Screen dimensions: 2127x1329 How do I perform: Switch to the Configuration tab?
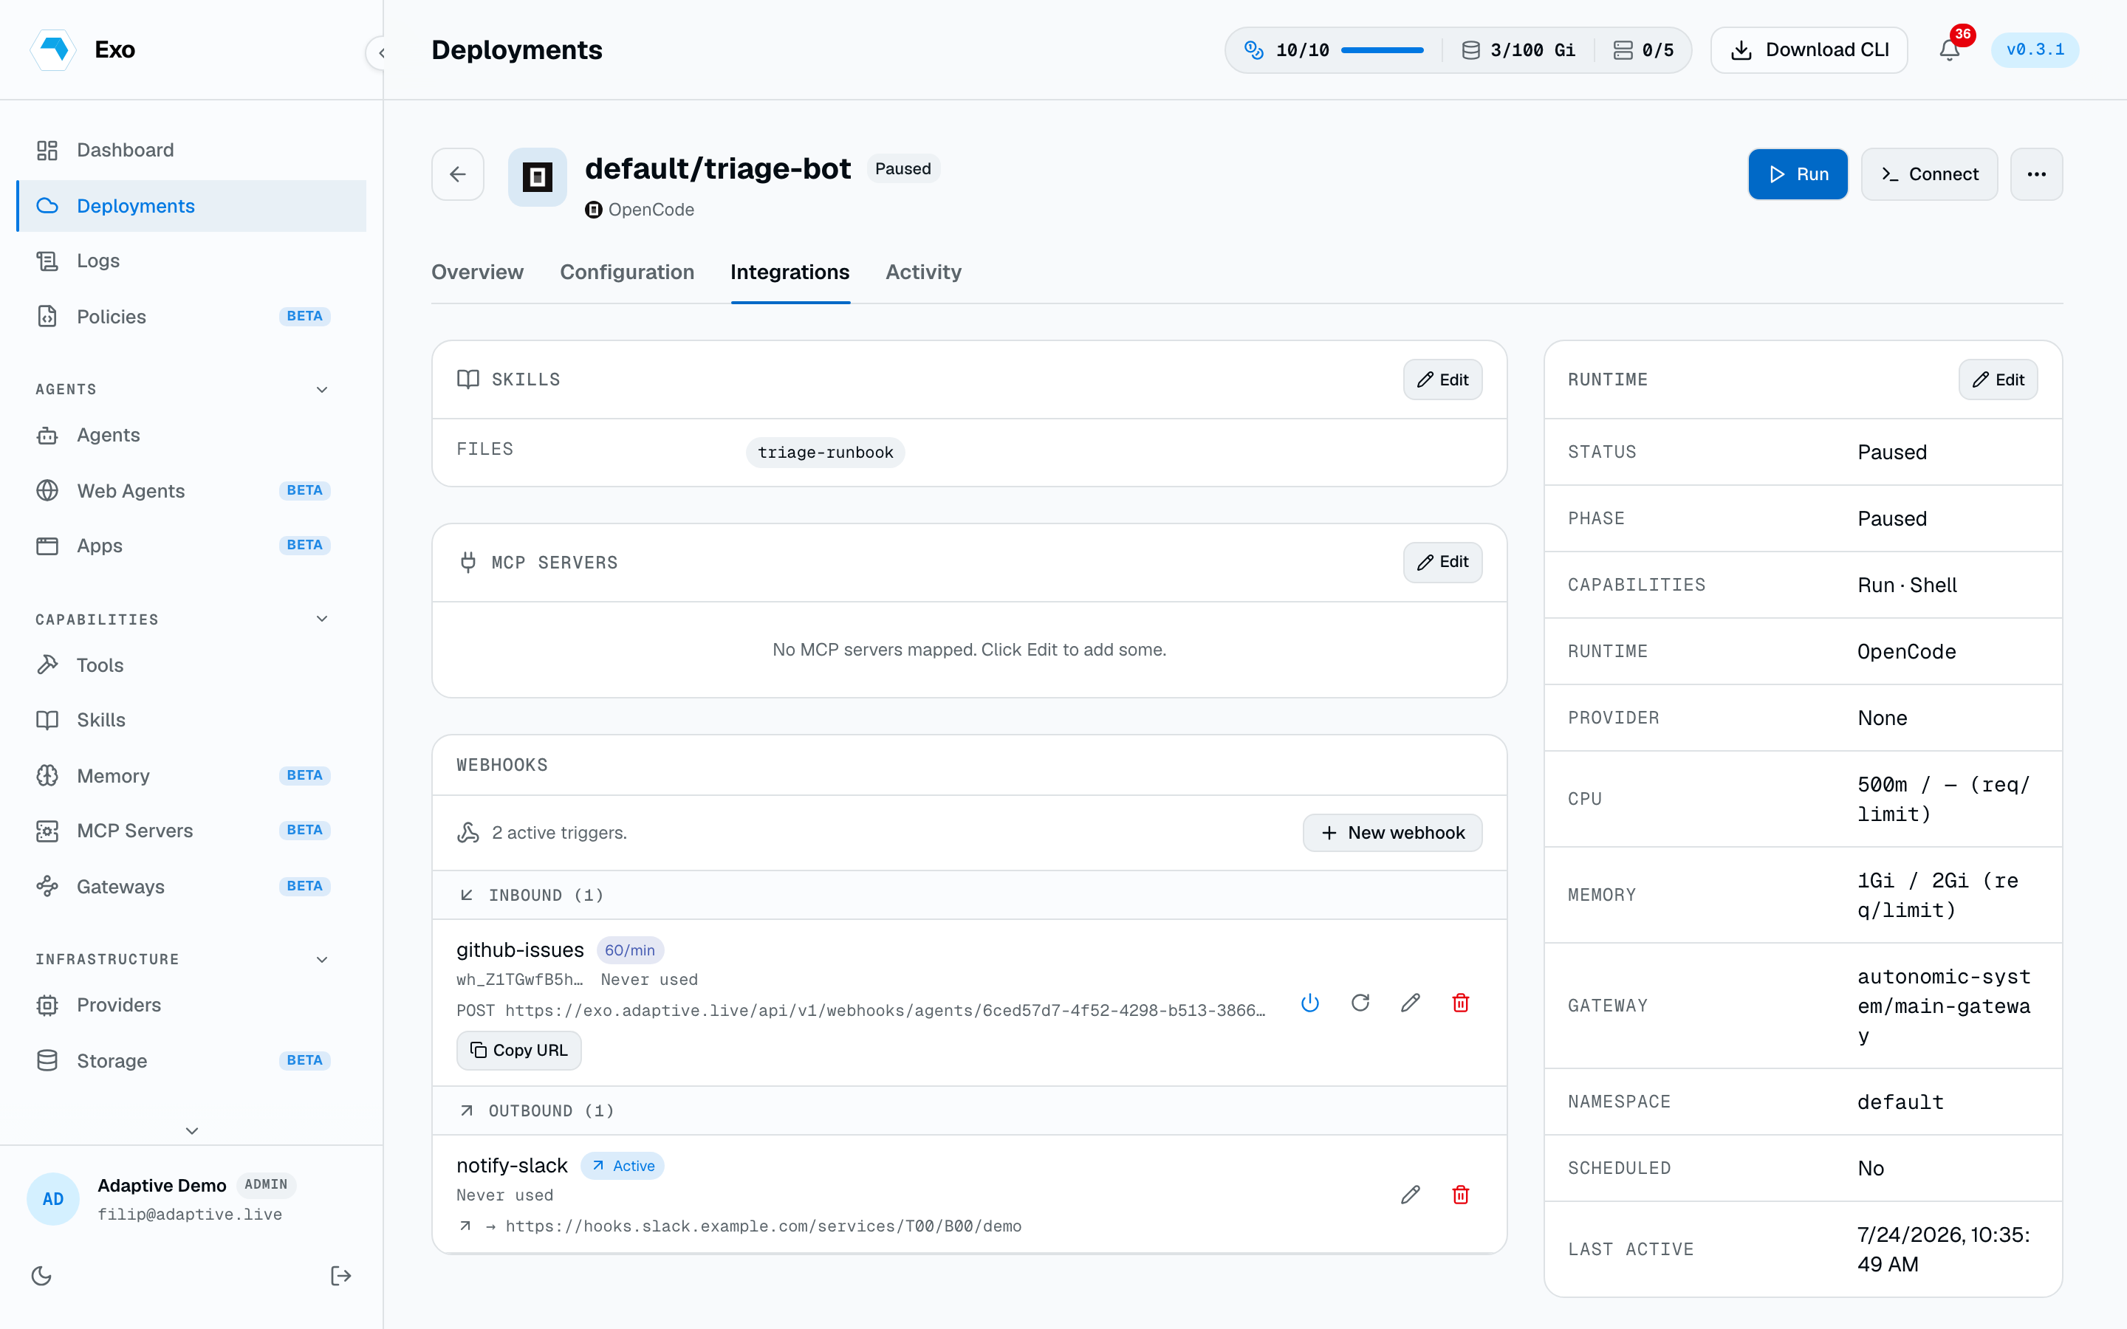(x=627, y=272)
